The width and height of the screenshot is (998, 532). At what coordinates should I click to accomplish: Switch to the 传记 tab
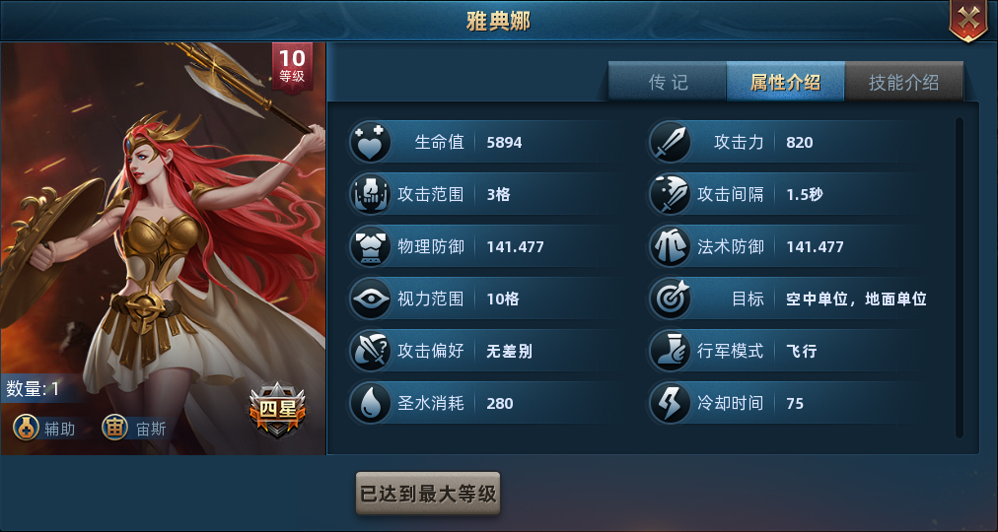tap(668, 82)
